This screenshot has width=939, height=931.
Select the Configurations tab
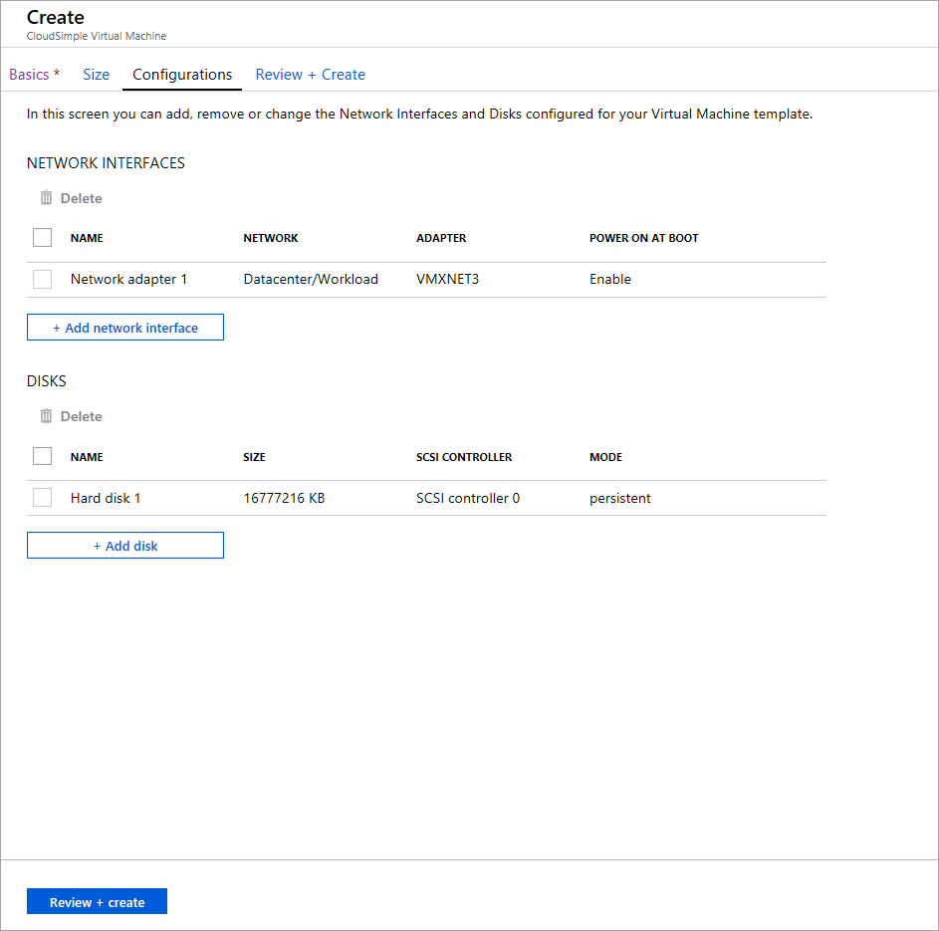click(181, 74)
